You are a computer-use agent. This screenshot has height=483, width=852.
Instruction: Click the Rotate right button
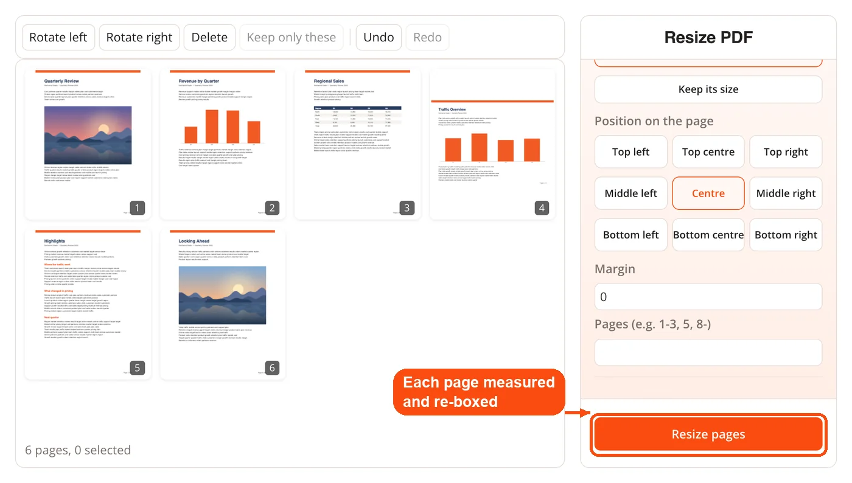[139, 37]
